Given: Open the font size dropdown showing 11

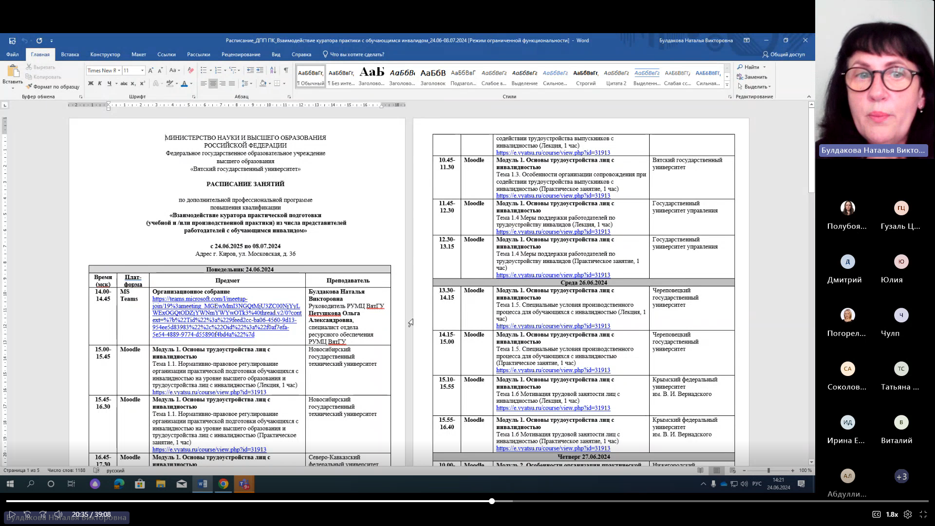Looking at the screenshot, I should pyautogui.click(x=142, y=71).
